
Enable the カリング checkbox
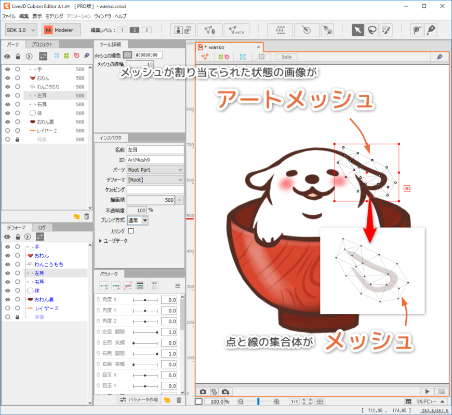coord(131,231)
